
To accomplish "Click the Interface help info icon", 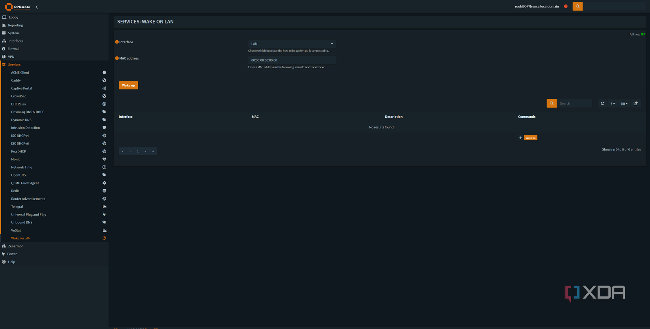I will click(x=117, y=42).
